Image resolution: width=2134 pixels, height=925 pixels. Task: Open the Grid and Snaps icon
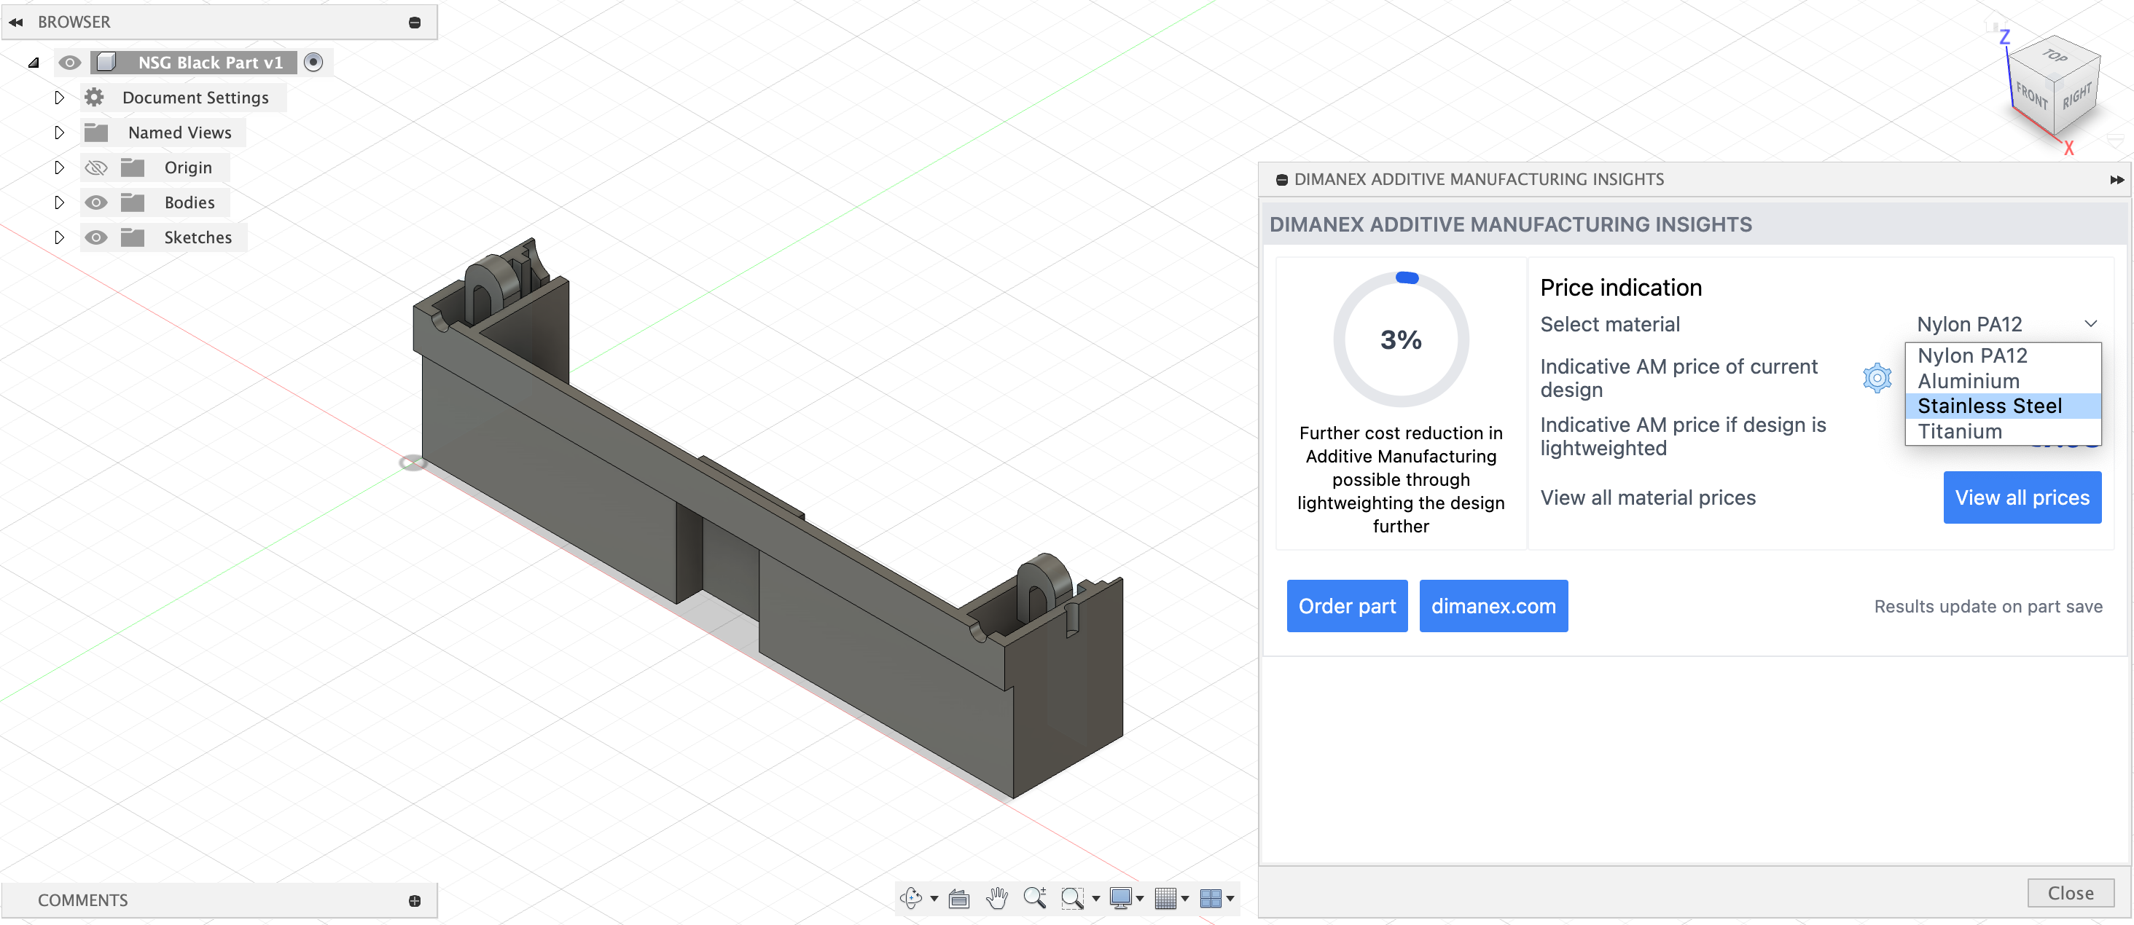tap(1165, 897)
